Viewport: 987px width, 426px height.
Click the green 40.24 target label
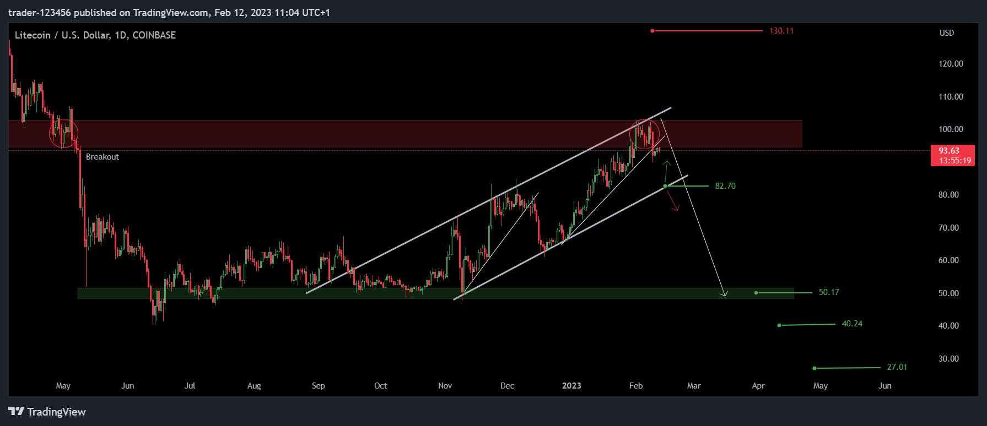click(852, 324)
